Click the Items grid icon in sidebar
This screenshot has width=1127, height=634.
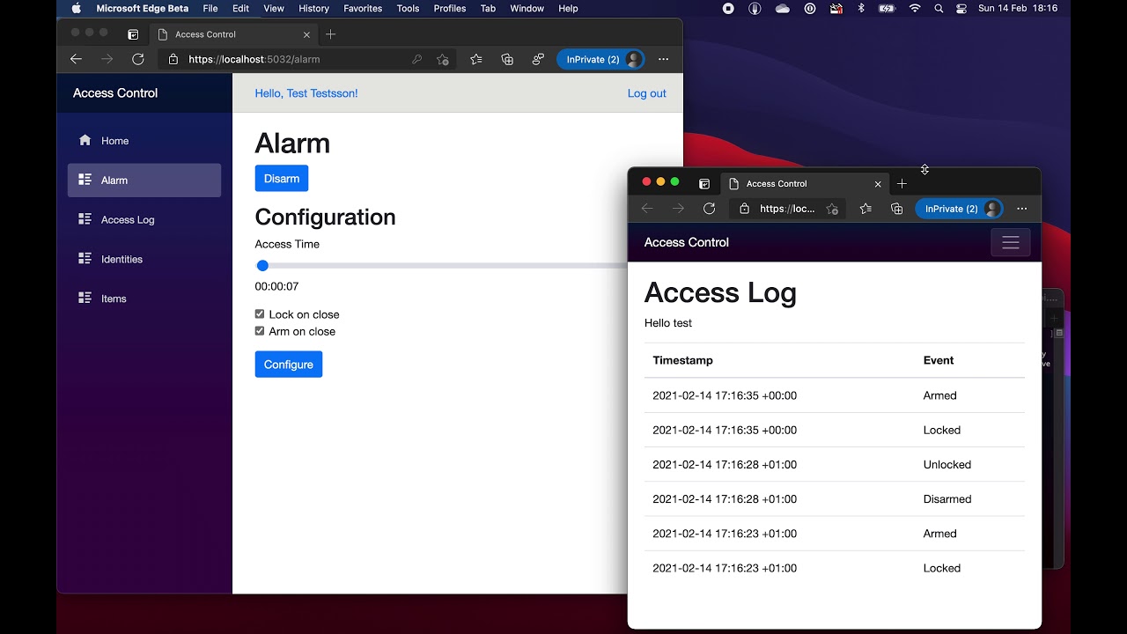(x=85, y=299)
